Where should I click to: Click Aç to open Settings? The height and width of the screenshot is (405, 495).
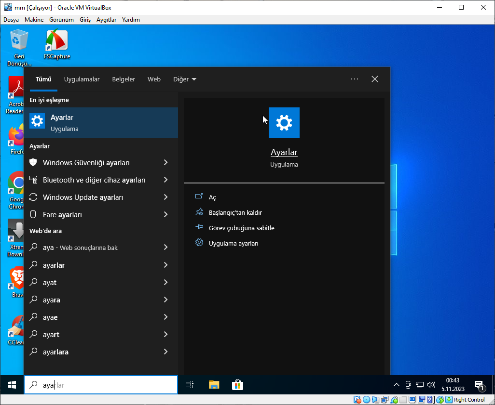212,197
